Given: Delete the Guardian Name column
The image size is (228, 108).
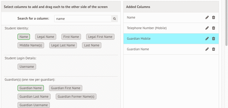Looking at the screenshot, I should [x=214, y=49].
